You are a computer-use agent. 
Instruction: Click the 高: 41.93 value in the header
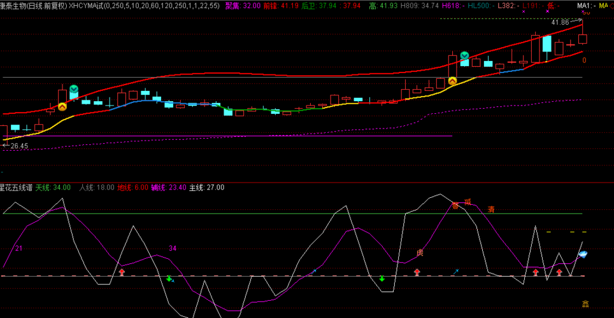pyautogui.click(x=383, y=6)
